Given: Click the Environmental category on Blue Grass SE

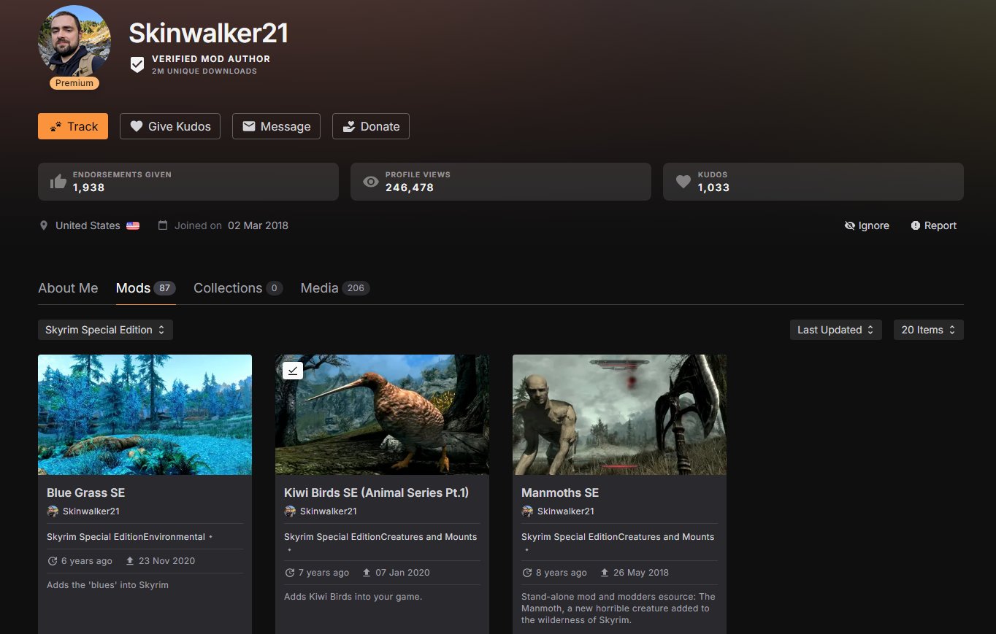Looking at the screenshot, I should point(175,537).
